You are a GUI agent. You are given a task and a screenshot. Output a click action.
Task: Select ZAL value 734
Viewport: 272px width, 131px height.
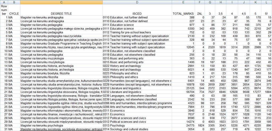(200, 92)
